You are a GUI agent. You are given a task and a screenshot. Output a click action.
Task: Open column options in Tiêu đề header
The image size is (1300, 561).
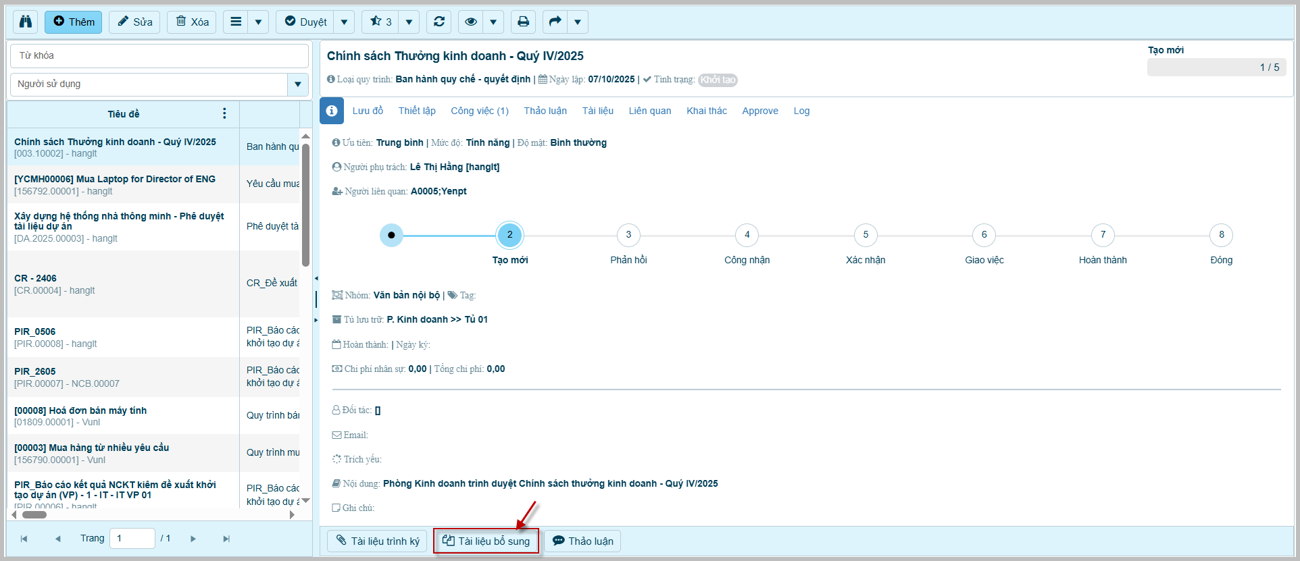point(224,113)
